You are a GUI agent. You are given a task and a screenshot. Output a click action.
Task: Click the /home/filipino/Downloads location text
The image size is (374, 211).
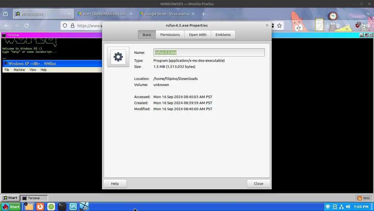click(175, 79)
